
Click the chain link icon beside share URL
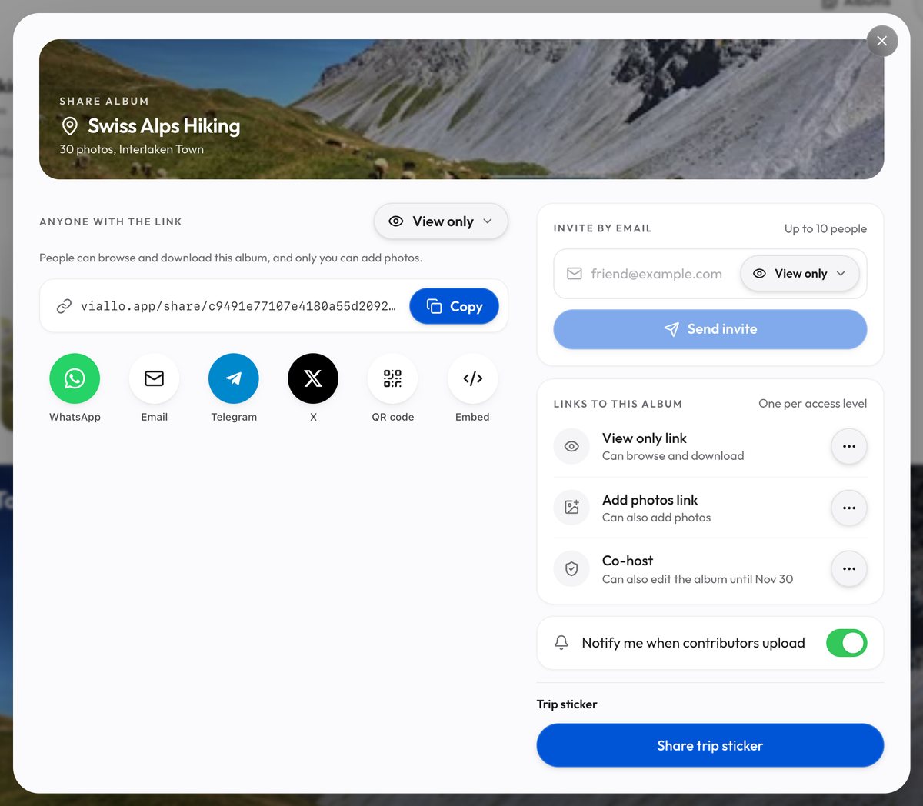coord(64,306)
